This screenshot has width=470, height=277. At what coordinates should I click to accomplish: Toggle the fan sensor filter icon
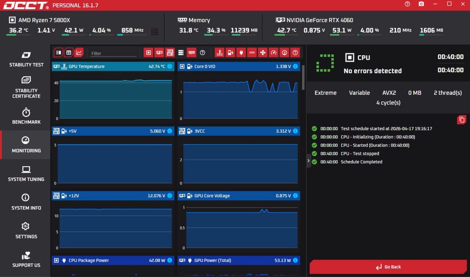[x=263, y=53]
